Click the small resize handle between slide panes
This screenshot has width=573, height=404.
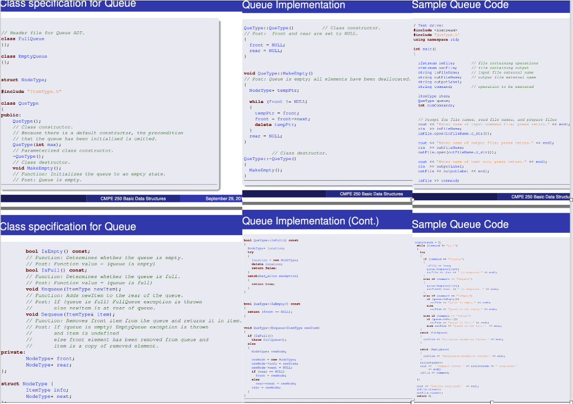tap(412, 199)
